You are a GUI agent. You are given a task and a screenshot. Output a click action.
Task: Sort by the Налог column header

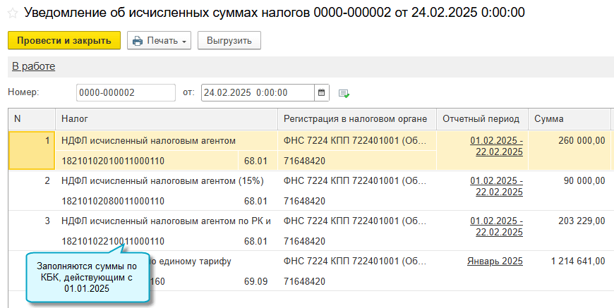pyautogui.click(x=166, y=119)
